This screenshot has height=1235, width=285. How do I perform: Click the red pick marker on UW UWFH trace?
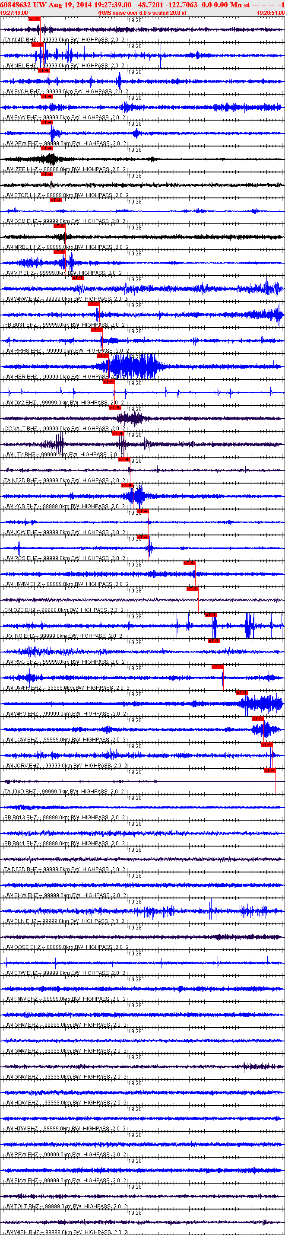coord(217,666)
